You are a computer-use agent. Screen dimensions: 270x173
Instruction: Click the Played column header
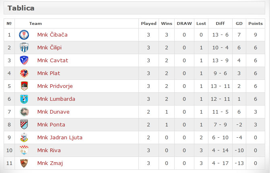148,24
